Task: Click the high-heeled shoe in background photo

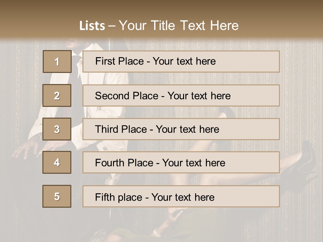Action: [x=307, y=155]
